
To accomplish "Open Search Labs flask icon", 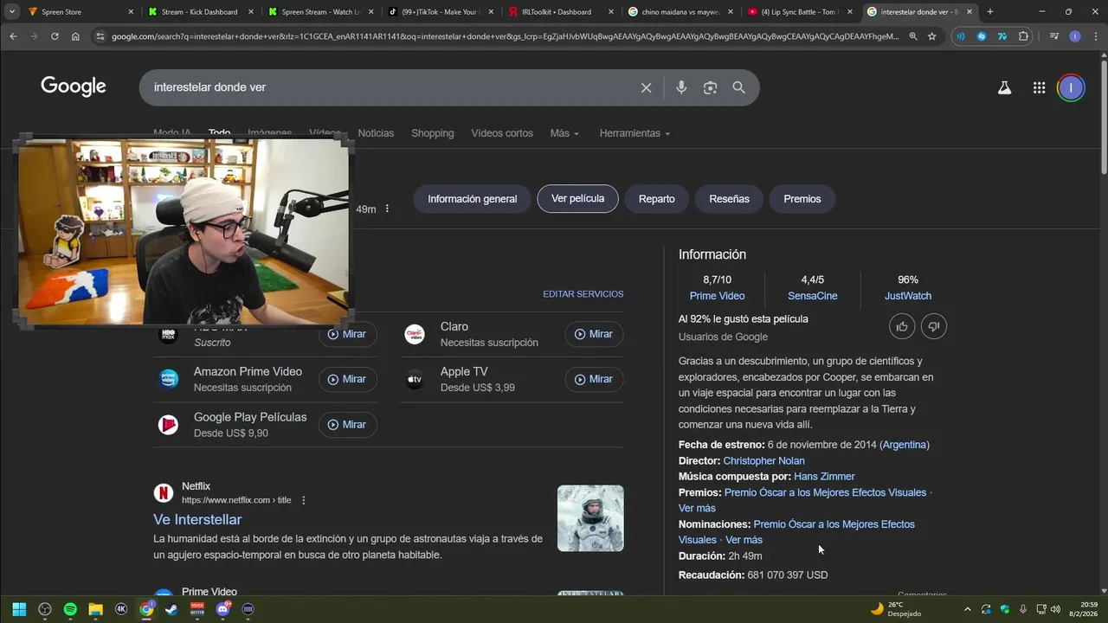I will click(x=1004, y=87).
